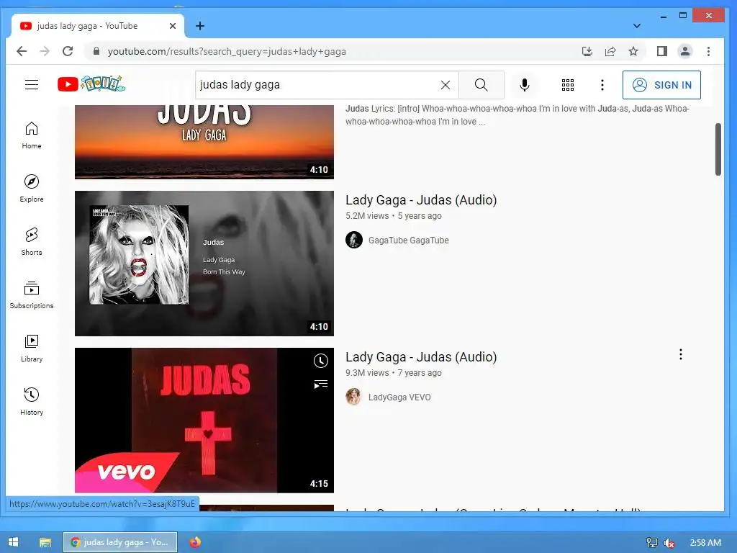Open action menu for LadyGaga VEVO result

(681, 354)
